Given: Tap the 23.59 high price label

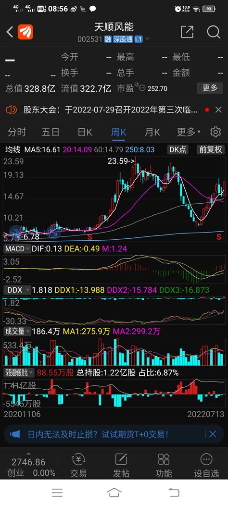Looking at the screenshot, I should pos(121,161).
